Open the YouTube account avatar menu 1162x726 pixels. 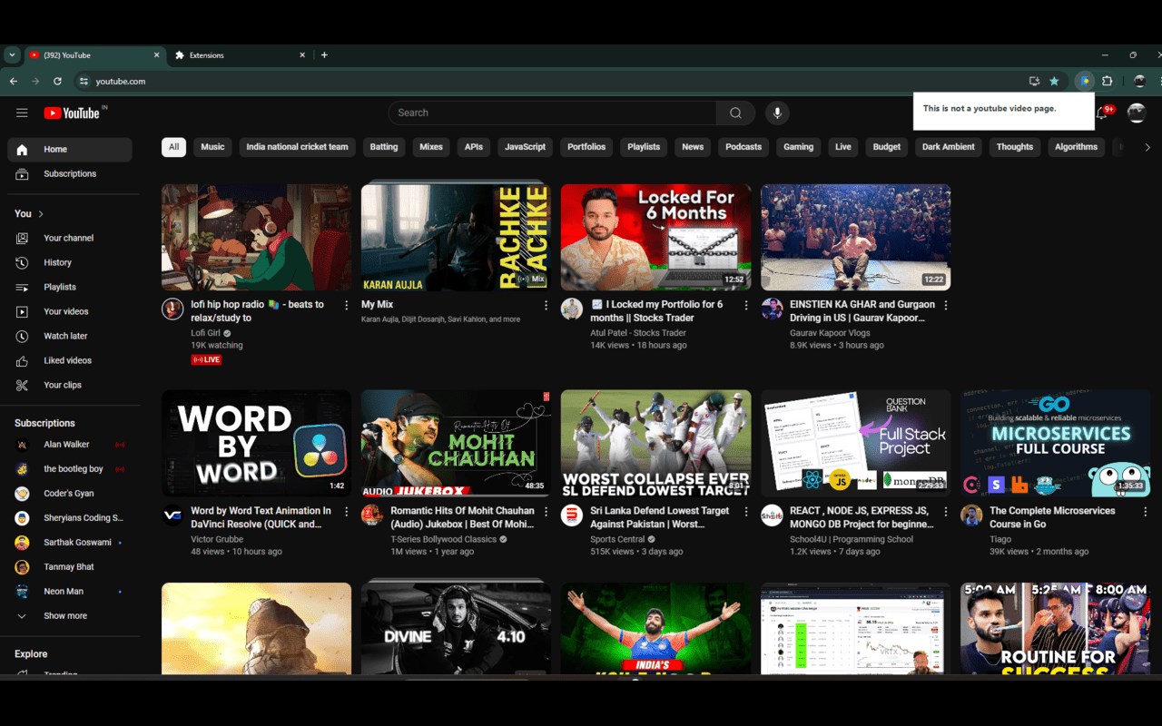[1137, 113]
